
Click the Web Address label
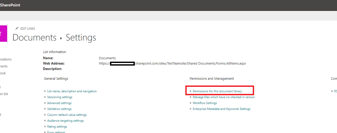click(x=54, y=63)
